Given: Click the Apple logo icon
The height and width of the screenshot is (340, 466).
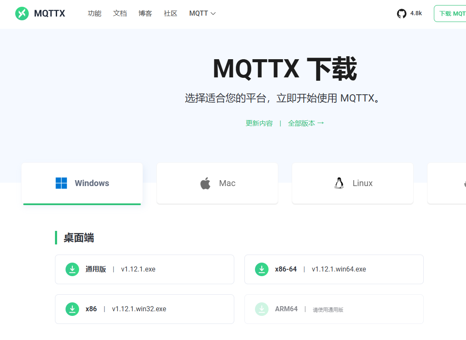Looking at the screenshot, I should pos(206,183).
